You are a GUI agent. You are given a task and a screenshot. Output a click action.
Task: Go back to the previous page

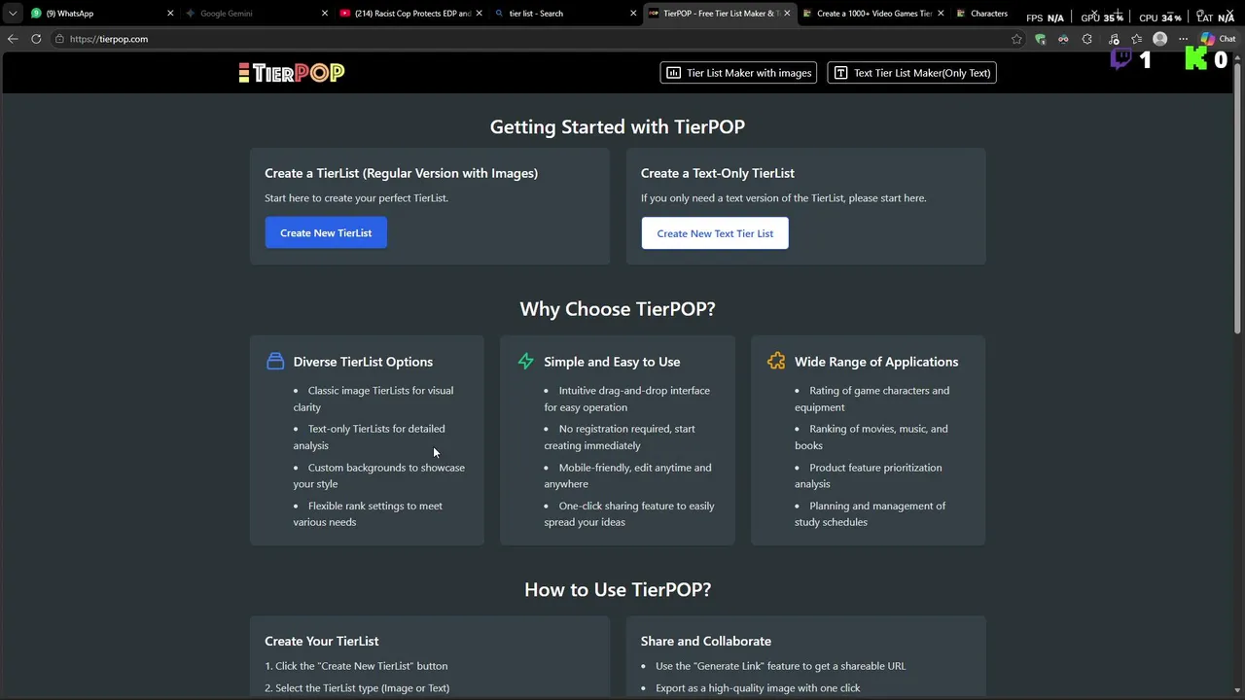click(13, 39)
